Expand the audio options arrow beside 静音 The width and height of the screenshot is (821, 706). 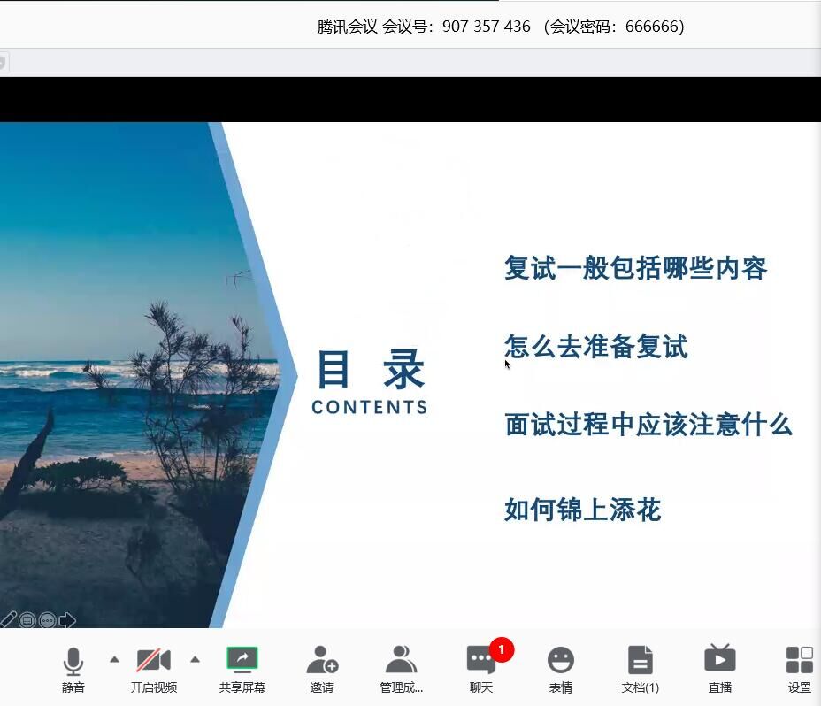pos(114,659)
